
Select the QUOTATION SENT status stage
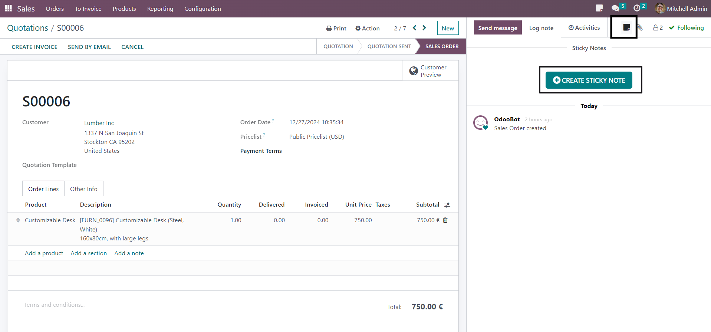coord(389,46)
